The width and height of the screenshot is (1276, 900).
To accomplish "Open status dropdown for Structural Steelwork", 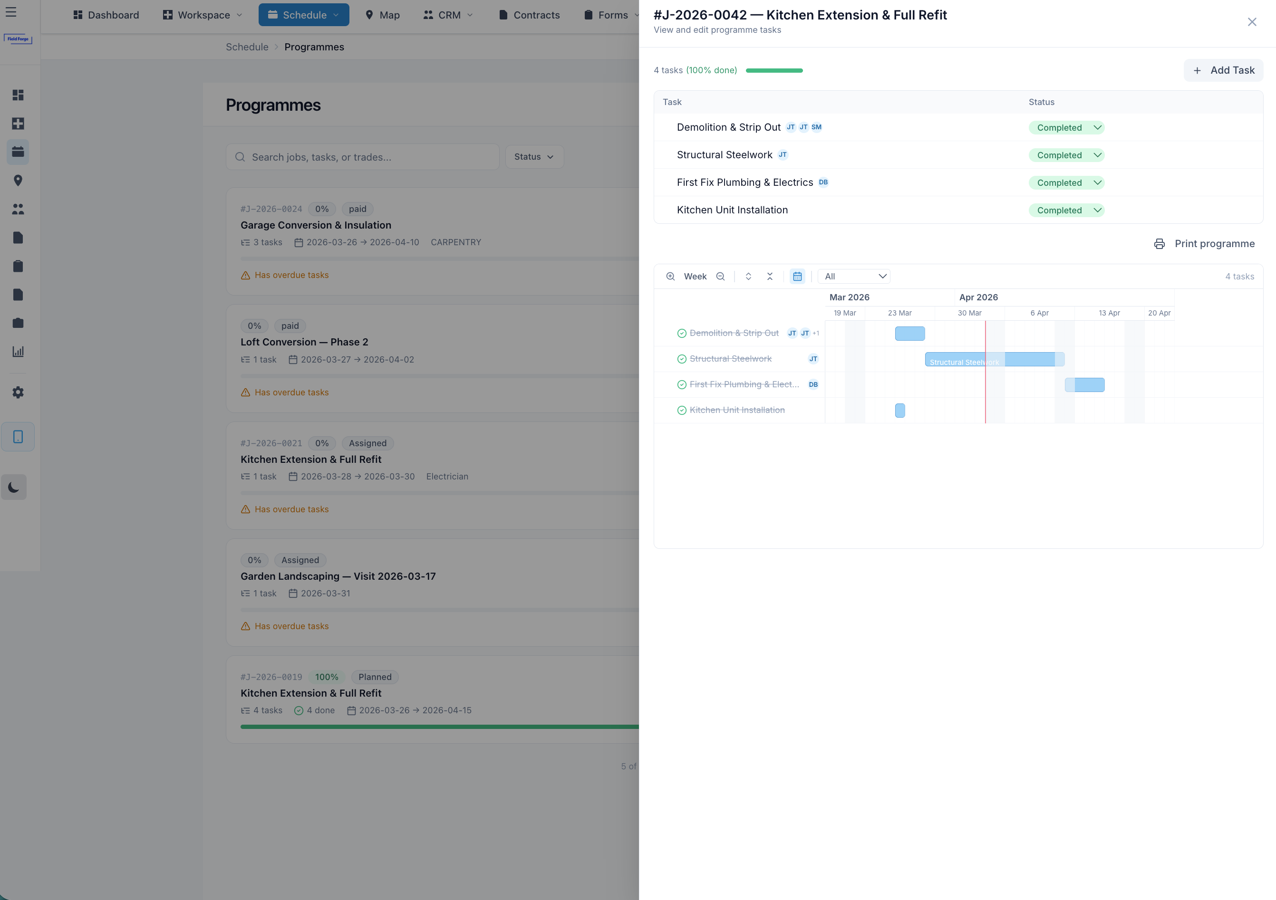I will (x=1066, y=155).
